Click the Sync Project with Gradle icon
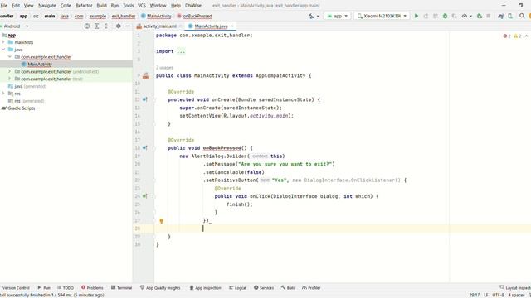Viewport: 531px width, 298px height. (x=500, y=16)
